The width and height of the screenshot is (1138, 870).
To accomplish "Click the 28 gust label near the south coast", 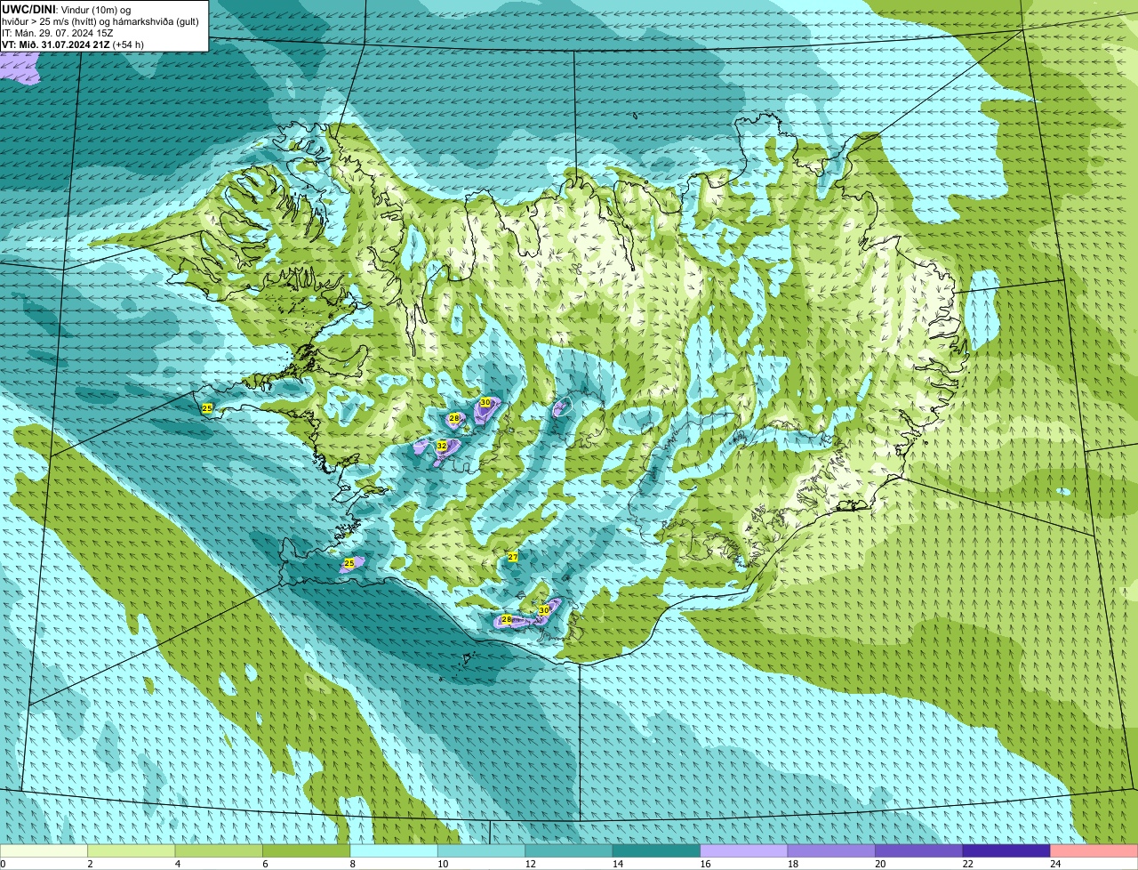I will (506, 619).
